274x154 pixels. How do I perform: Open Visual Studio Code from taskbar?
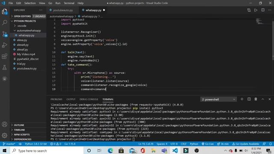[175, 150]
